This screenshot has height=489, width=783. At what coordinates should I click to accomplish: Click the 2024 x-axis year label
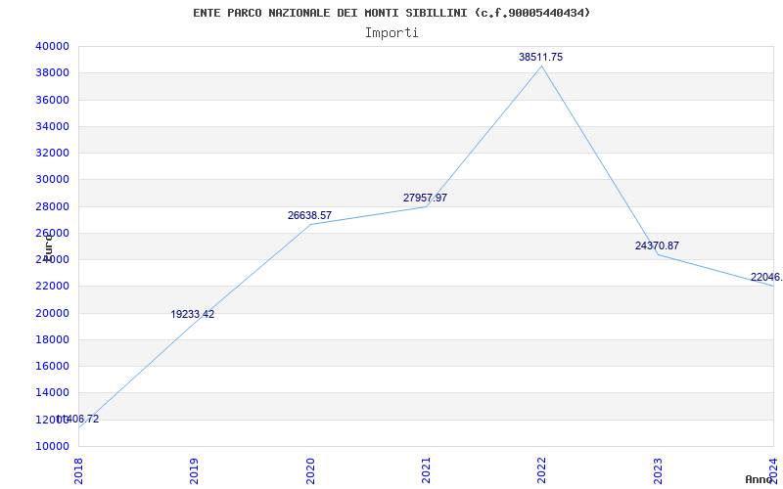773,471
